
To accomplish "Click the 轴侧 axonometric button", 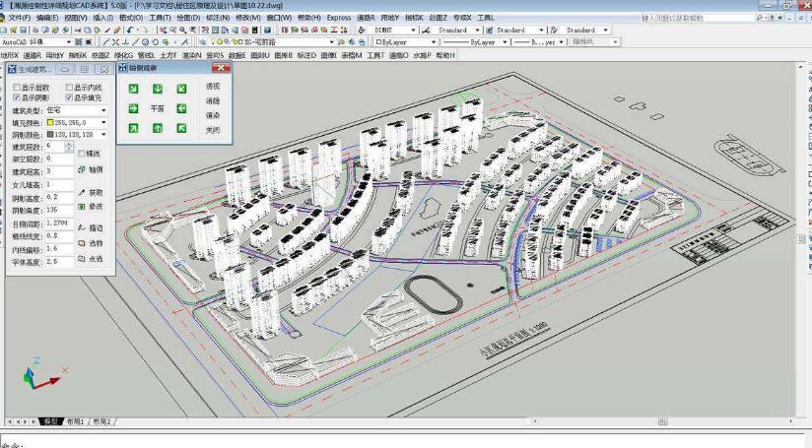I will click(91, 169).
